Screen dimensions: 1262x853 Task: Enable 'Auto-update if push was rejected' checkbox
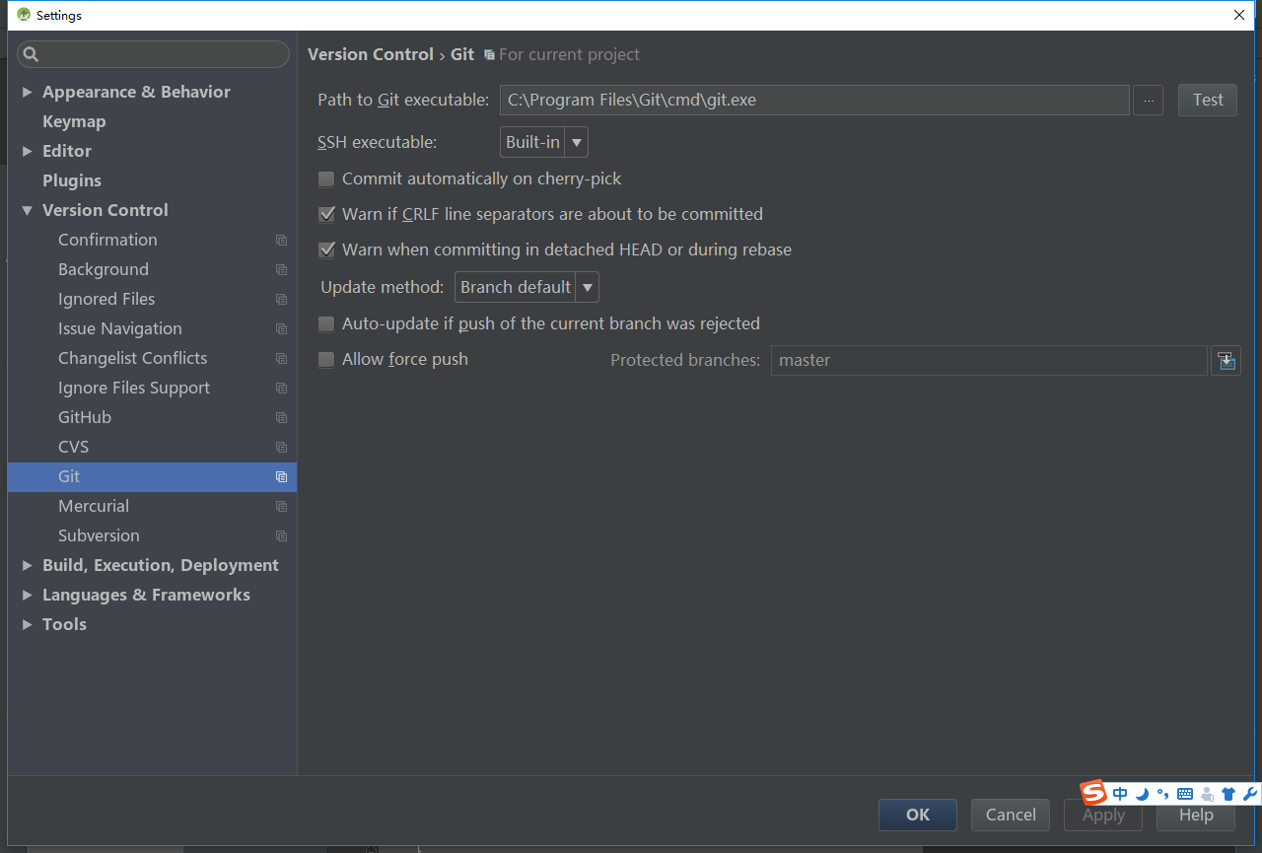pyautogui.click(x=326, y=324)
